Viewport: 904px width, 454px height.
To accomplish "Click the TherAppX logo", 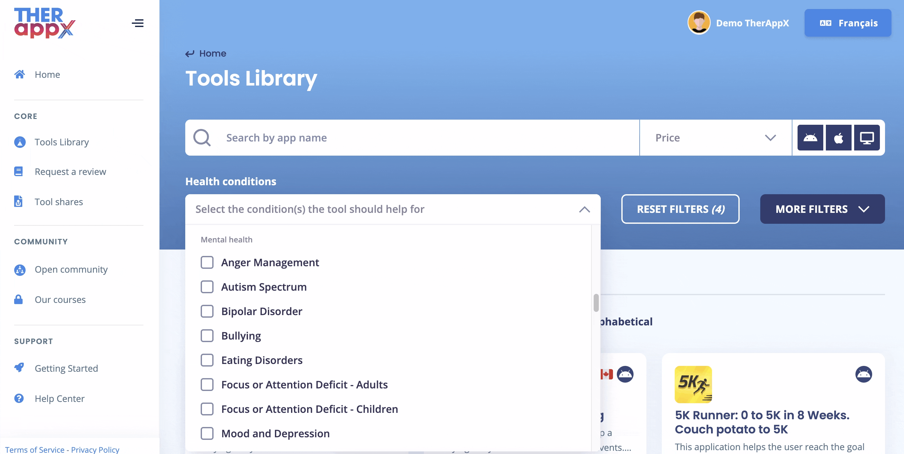I will [45, 23].
